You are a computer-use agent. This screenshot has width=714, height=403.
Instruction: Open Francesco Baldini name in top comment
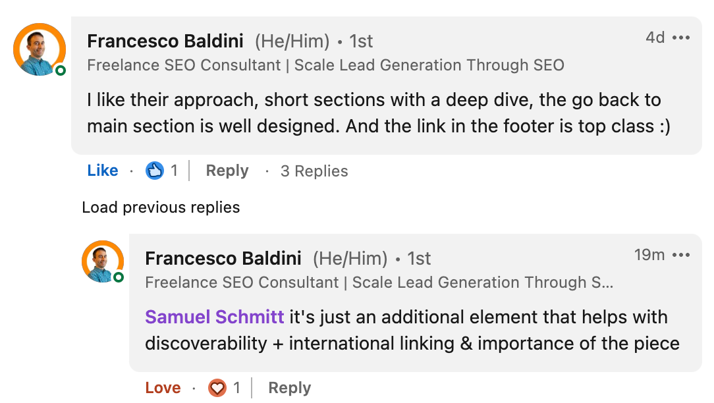click(x=165, y=41)
